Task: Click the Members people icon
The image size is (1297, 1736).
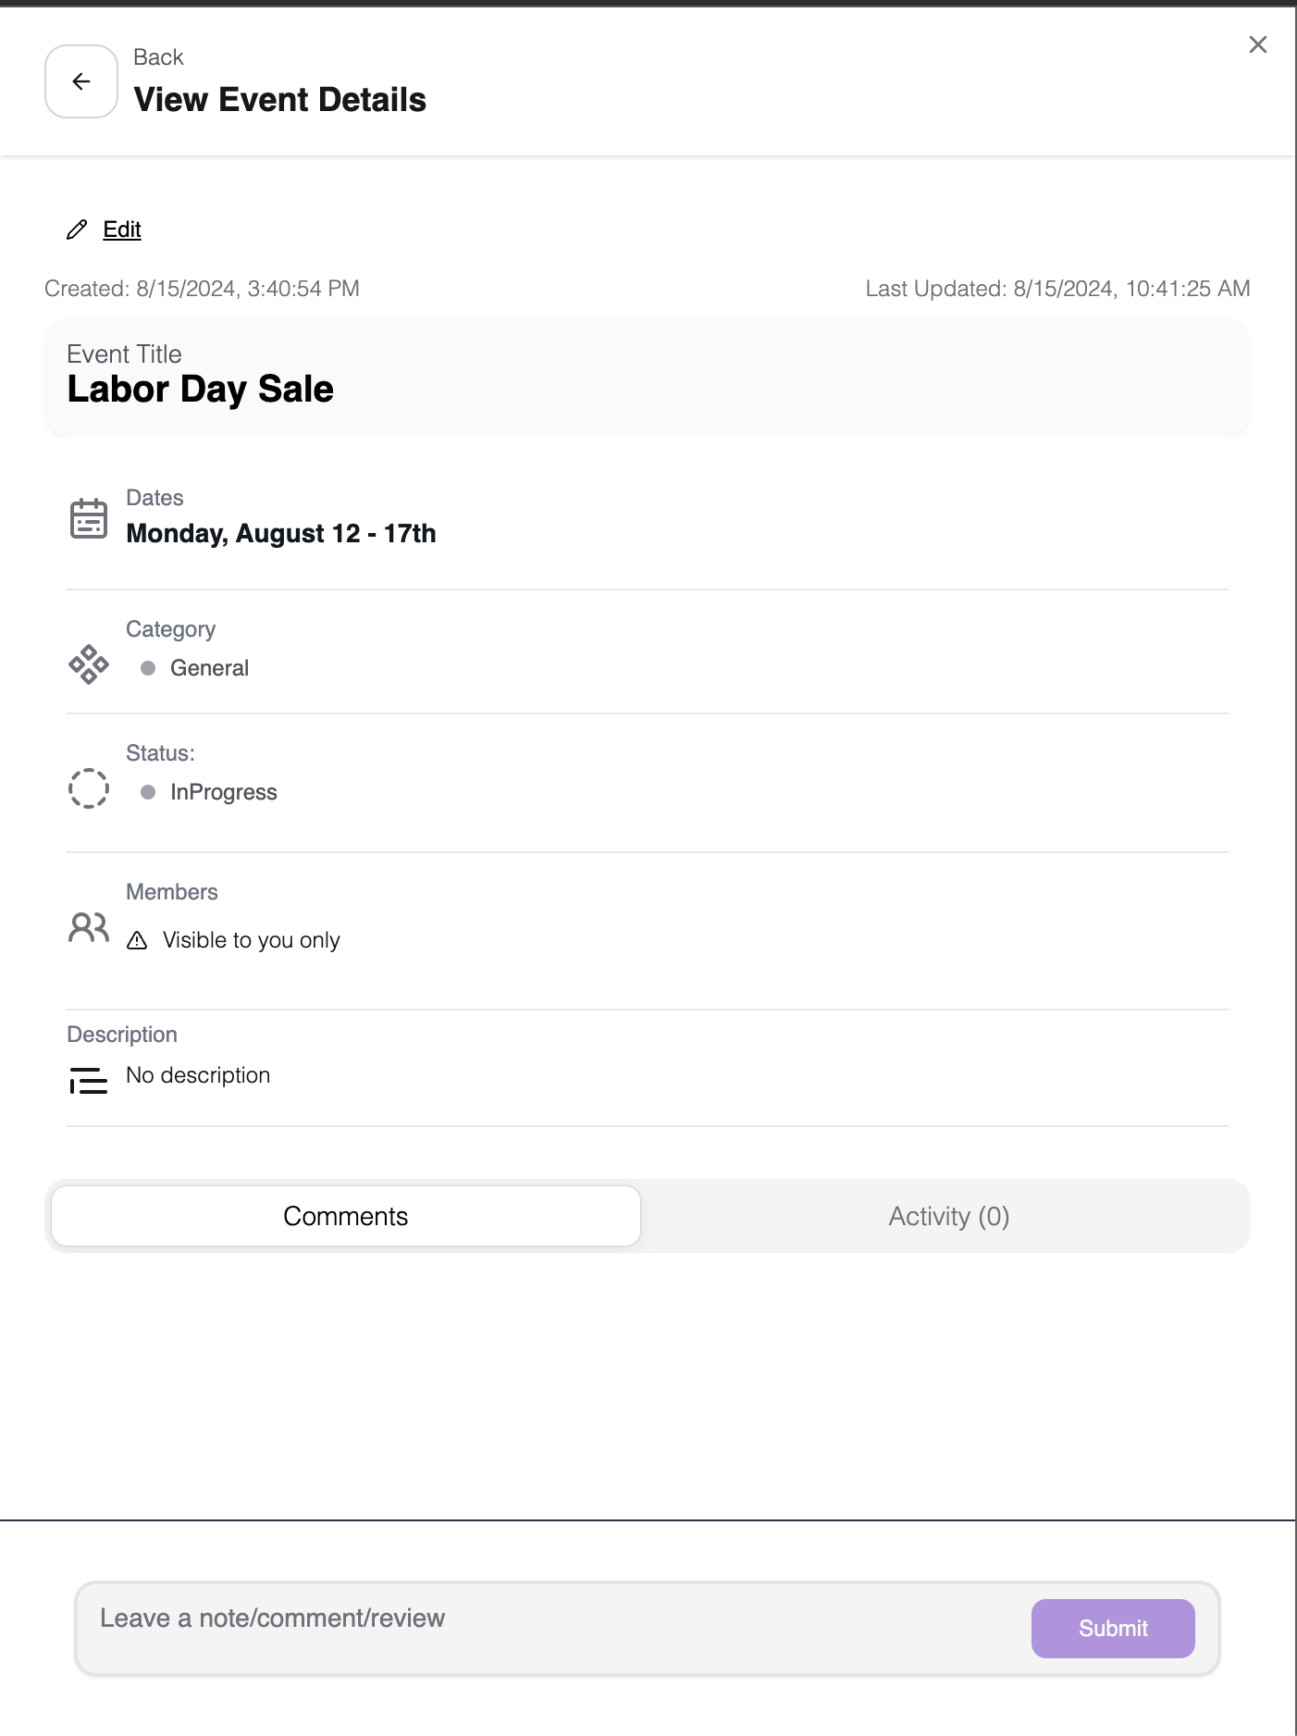Action: coord(89,926)
